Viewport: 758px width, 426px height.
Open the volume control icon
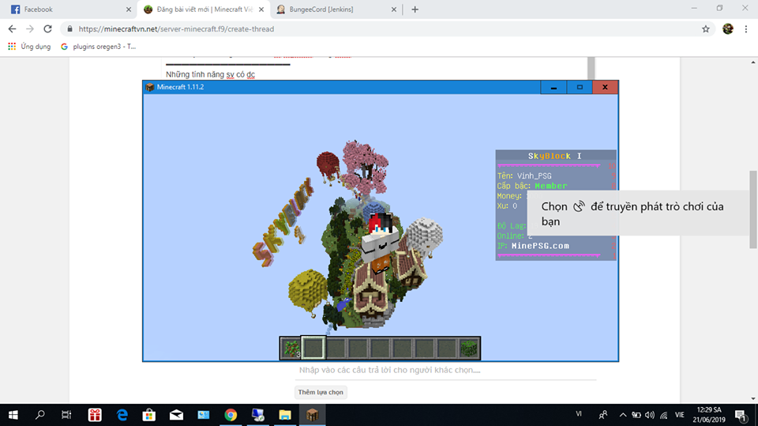[650, 415]
